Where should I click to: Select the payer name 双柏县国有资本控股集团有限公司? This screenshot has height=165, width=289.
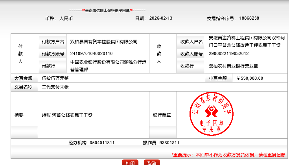(x=103, y=42)
